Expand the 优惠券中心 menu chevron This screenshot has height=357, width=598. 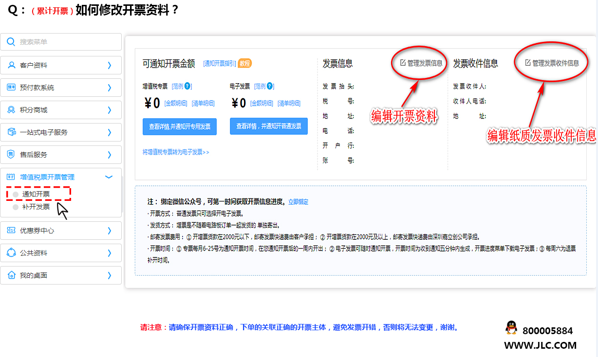coord(110,231)
